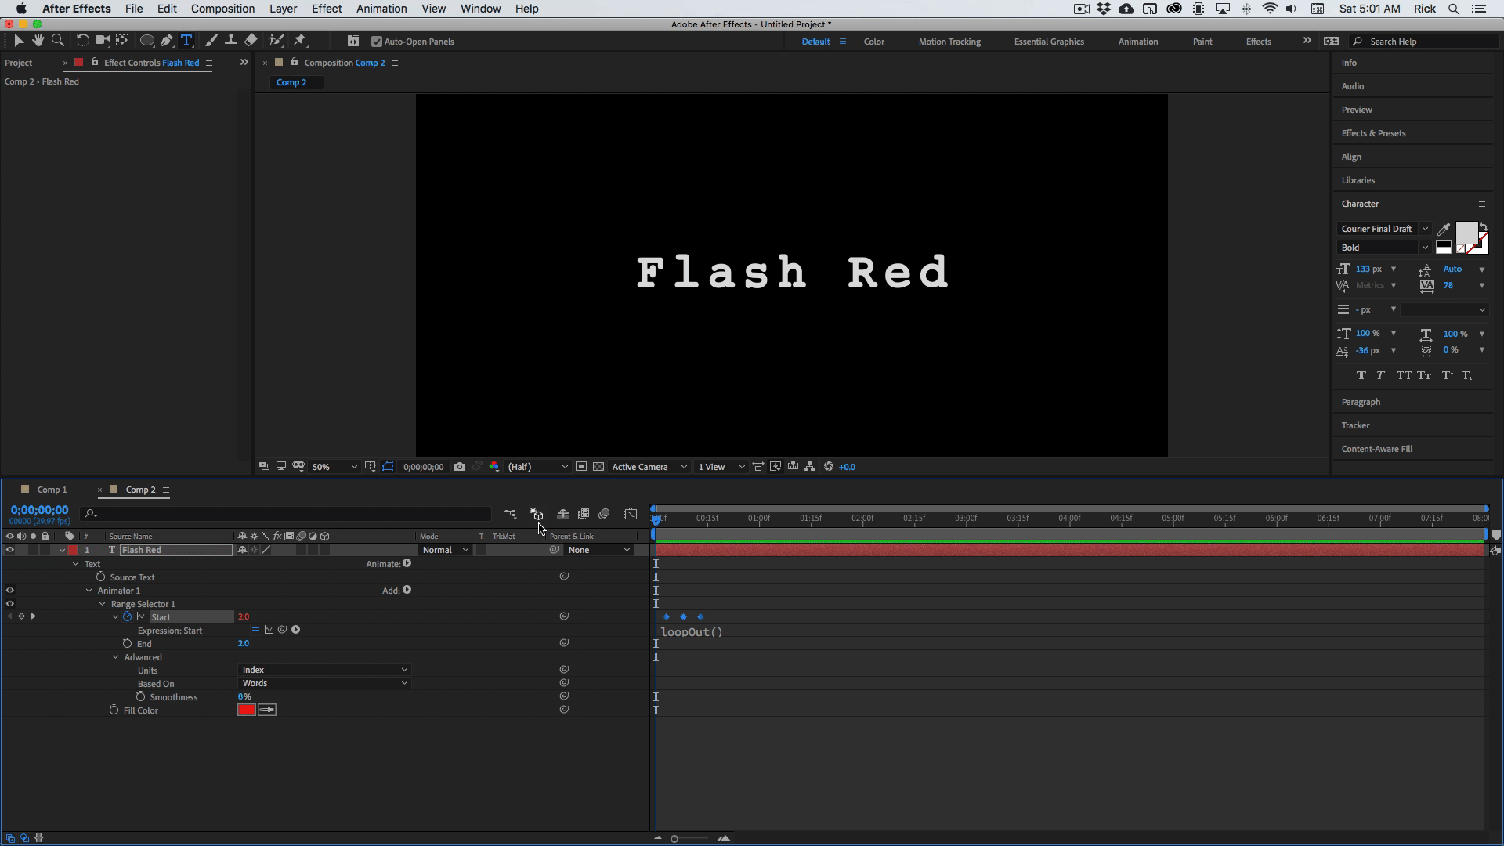Viewport: 1504px width, 846px height.
Task: Select the Hand tool
Action: pyautogui.click(x=38, y=41)
